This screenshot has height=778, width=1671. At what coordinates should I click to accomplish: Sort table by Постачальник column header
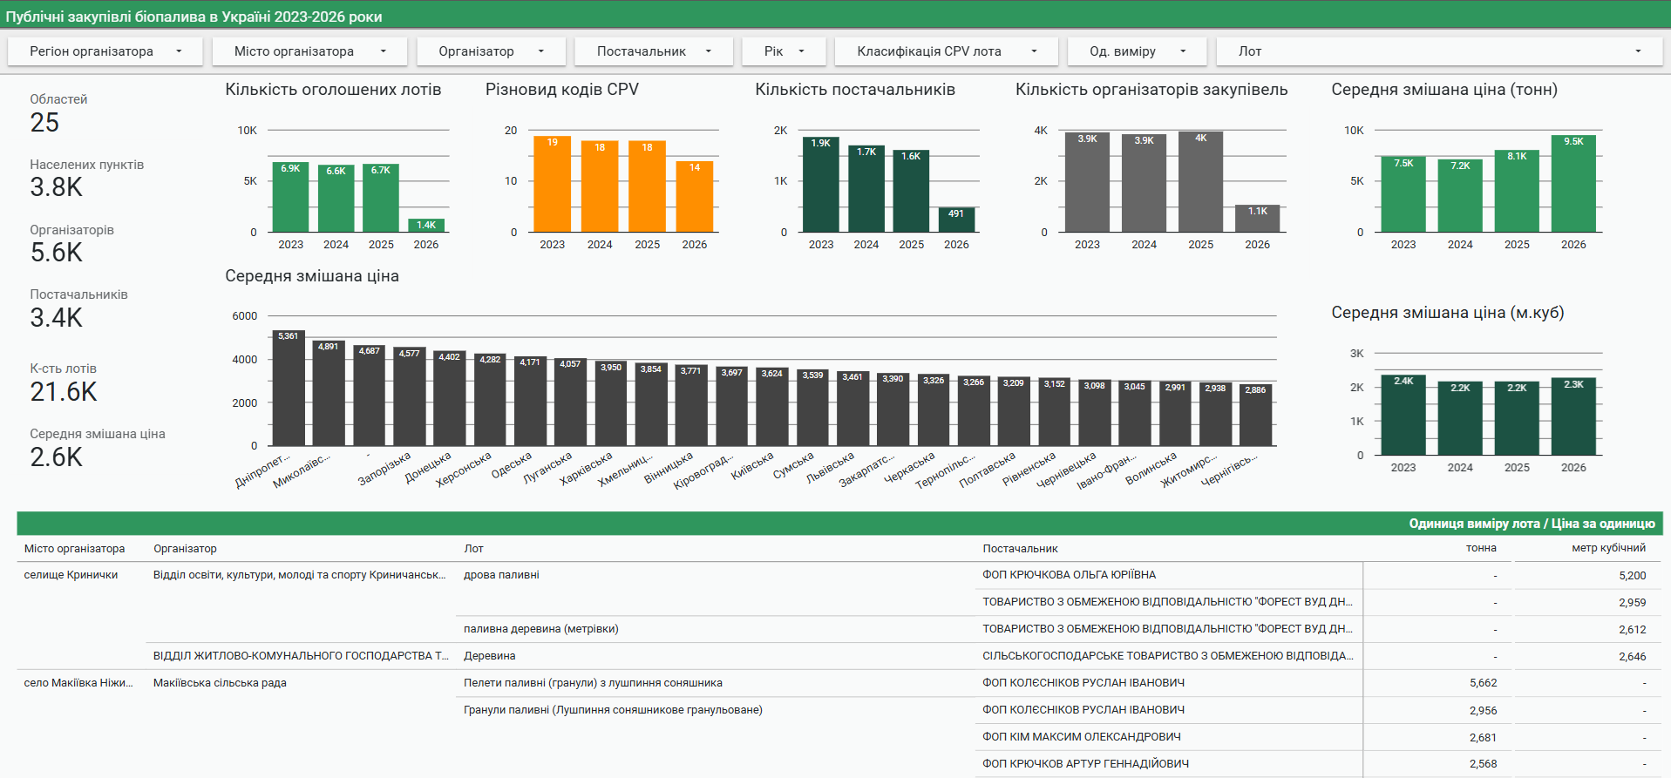[x=1020, y=549]
